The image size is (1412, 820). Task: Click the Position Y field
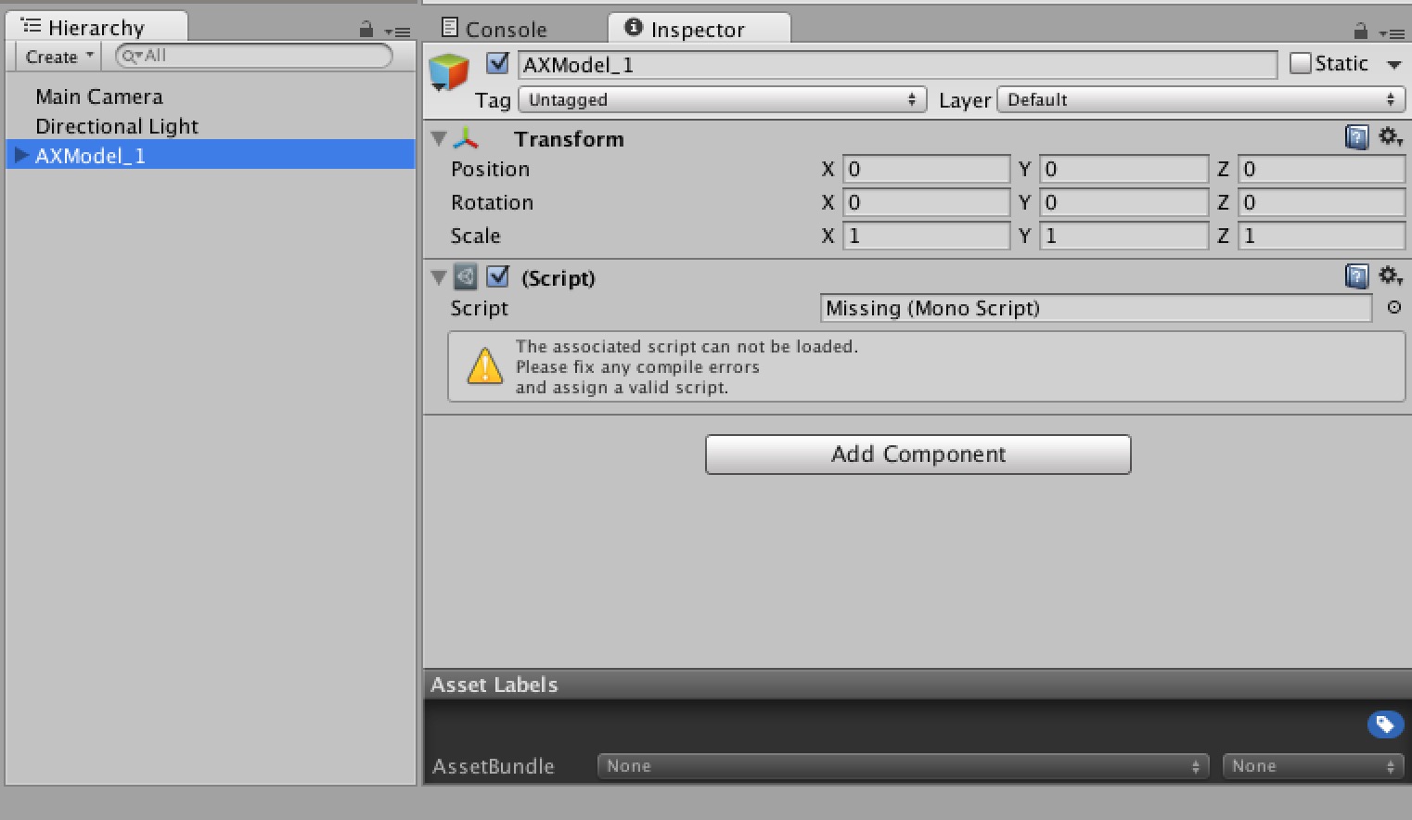1123,169
